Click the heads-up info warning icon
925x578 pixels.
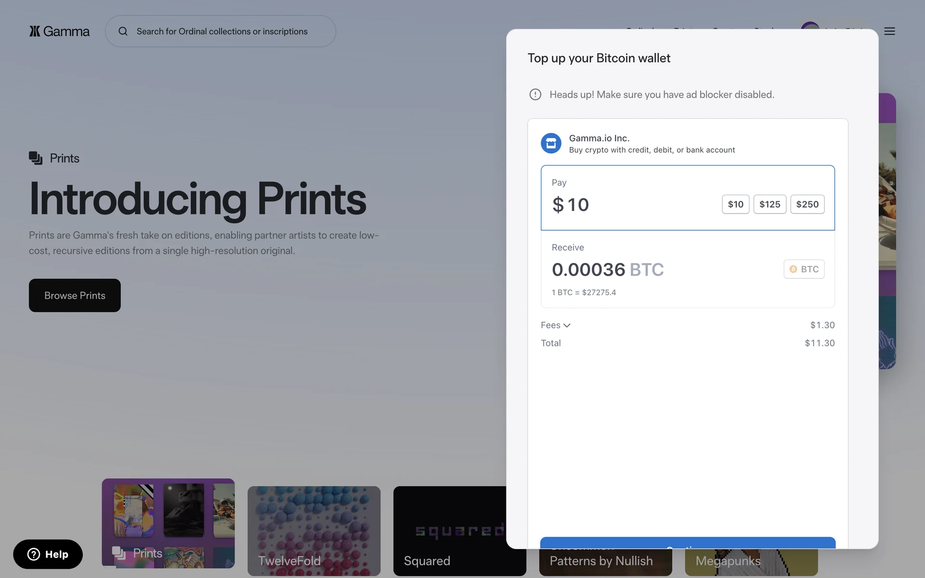[535, 94]
